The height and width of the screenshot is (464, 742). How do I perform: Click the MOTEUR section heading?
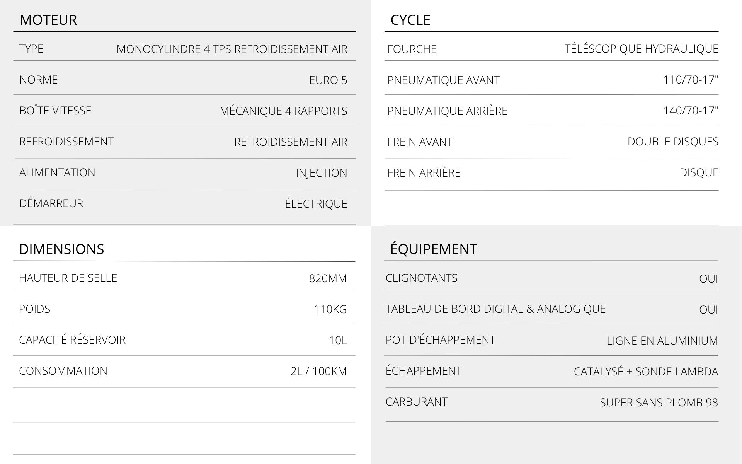click(48, 20)
